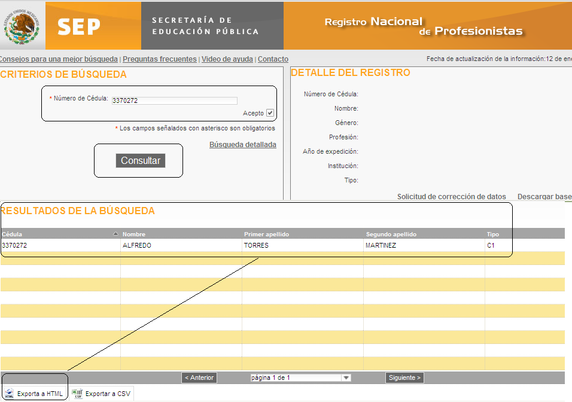Click Exportar a CSV label

pyautogui.click(x=108, y=394)
